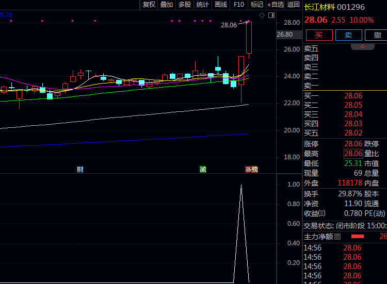Click 买五 price 28.02
The image size is (387, 284).
tap(353, 133)
